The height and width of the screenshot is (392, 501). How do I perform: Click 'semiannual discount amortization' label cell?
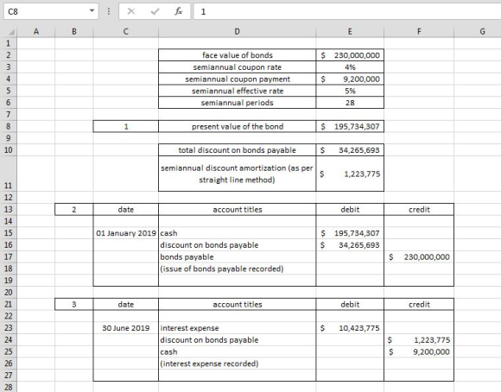tap(237, 174)
